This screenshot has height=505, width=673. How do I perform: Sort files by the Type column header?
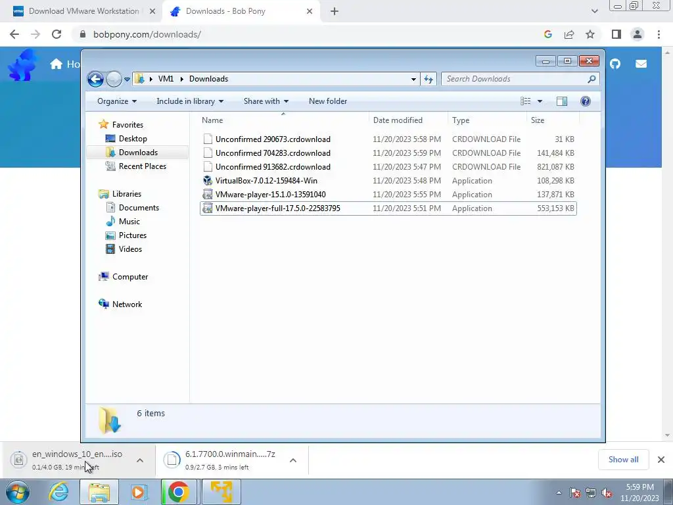point(487,120)
